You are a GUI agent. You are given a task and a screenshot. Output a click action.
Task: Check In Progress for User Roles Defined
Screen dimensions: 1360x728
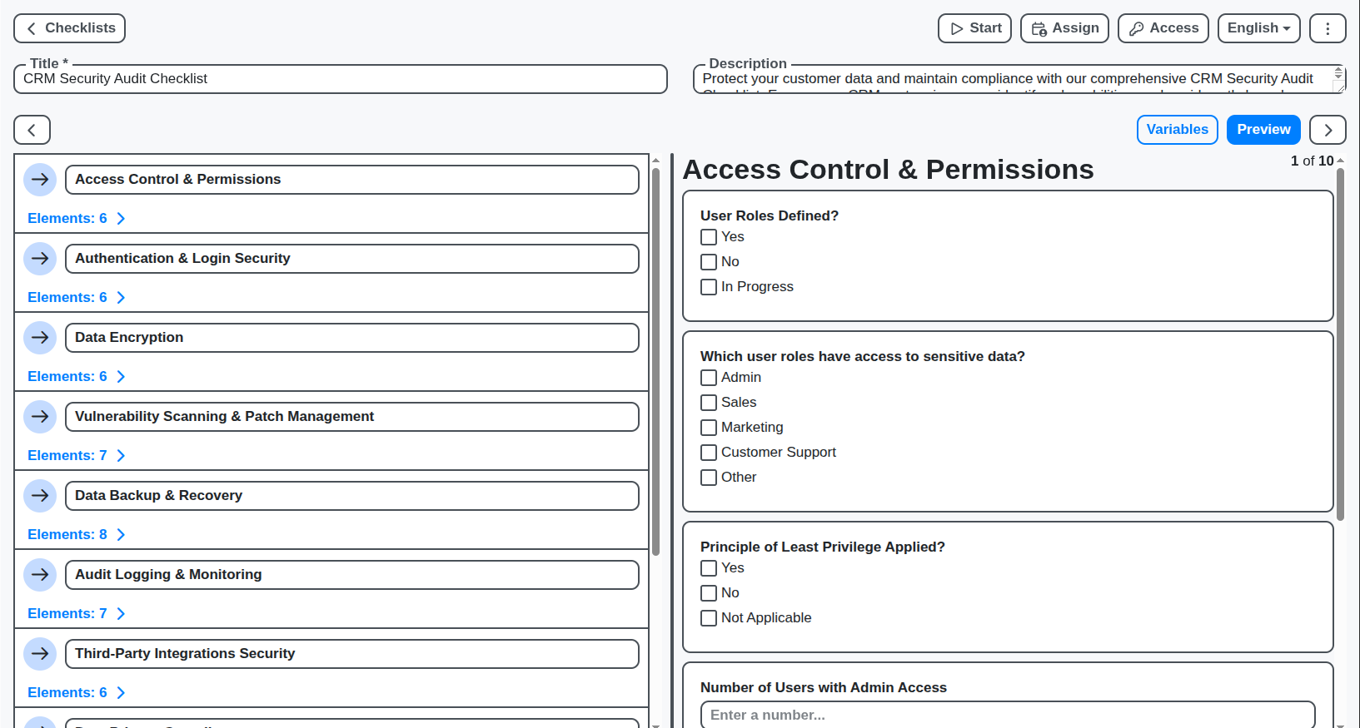click(x=709, y=287)
